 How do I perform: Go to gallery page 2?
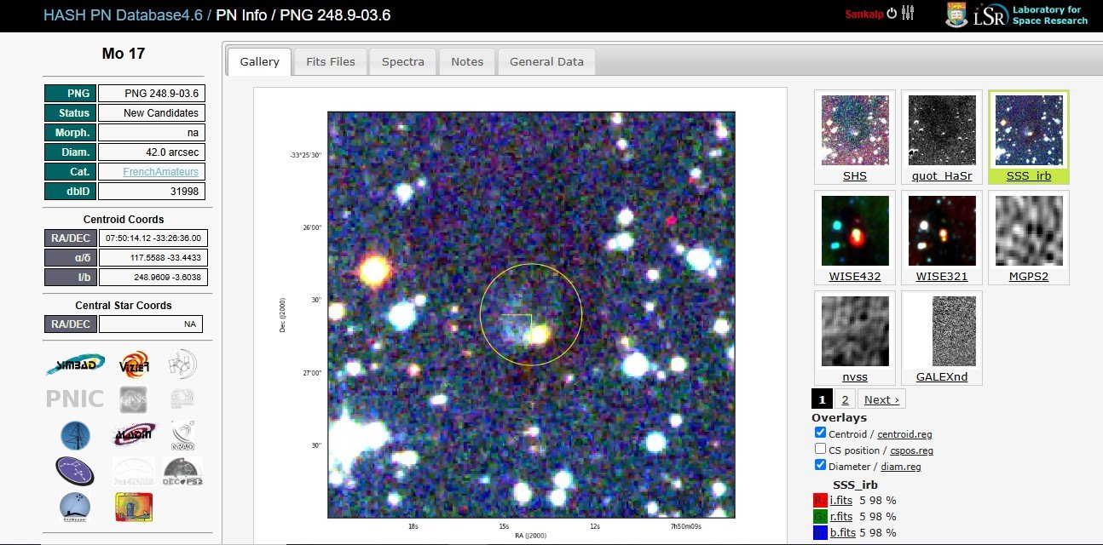pos(844,399)
